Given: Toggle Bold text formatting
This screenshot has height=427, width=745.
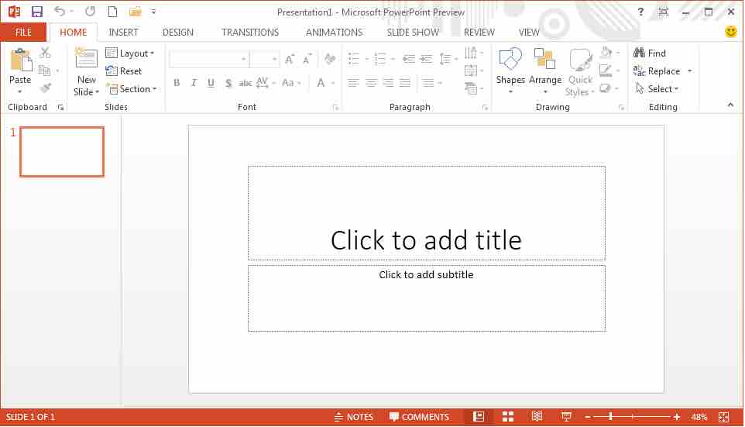Looking at the screenshot, I should [x=177, y=83].
